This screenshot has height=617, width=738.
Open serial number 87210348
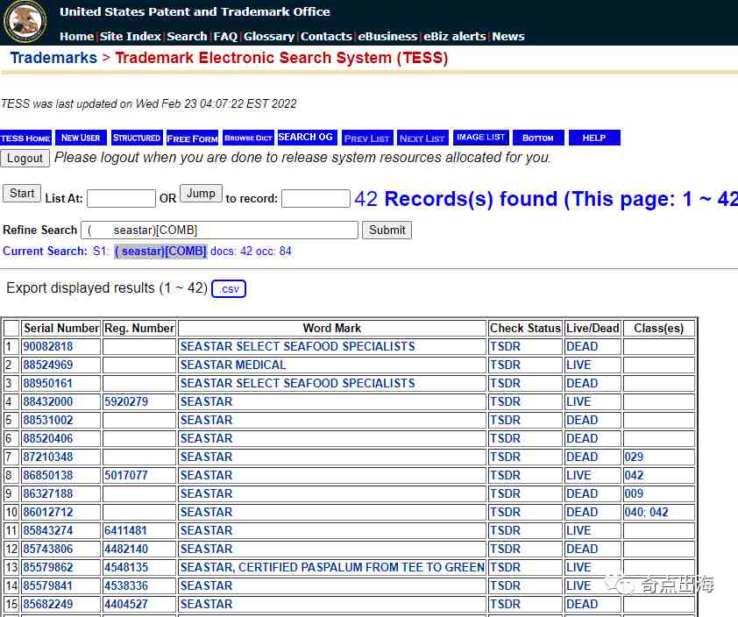pyautogui.click(x=48, y=457)
